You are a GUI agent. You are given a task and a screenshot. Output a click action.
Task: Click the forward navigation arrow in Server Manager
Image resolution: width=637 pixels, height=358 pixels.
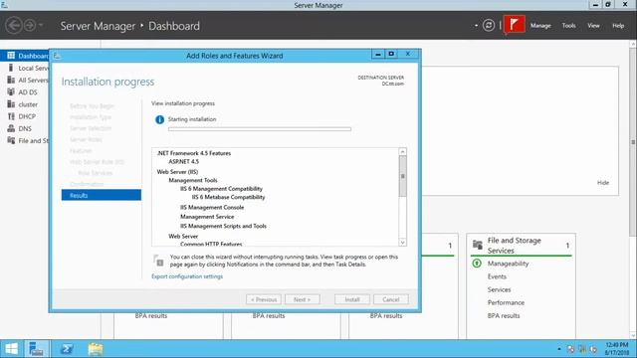coord(30,26)
